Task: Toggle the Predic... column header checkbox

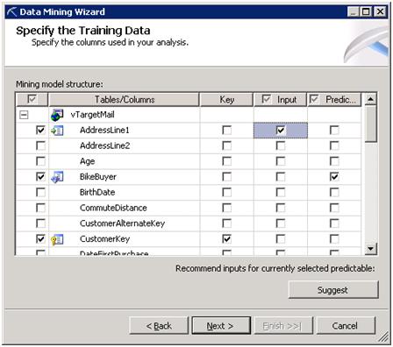Action: (x=314, y=99)
